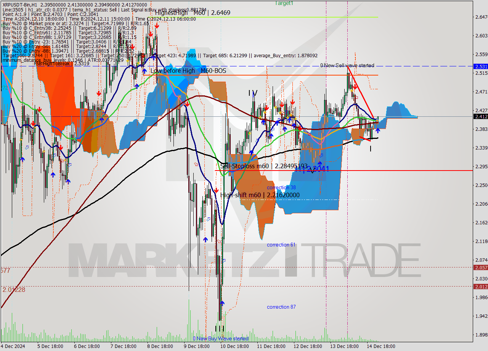Viewport: 488px width, 351px height.
Task: Click the 'correction 38' label
Action: [x=281, y=188]
